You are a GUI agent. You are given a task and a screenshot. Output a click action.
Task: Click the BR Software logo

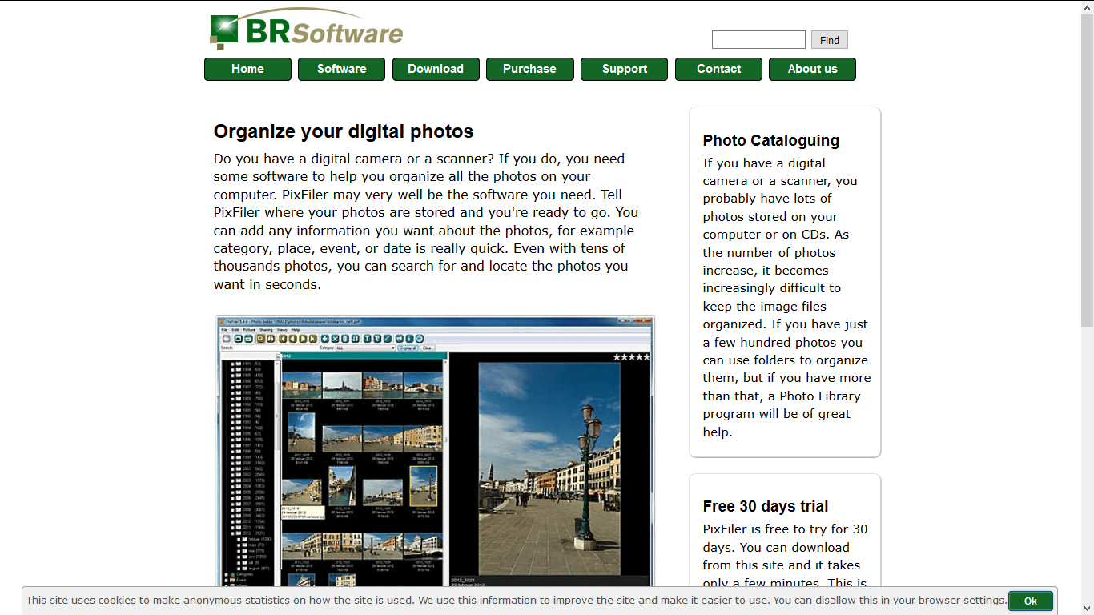306,29
